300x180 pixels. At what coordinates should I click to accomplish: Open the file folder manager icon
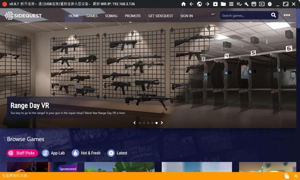point(223,4)
